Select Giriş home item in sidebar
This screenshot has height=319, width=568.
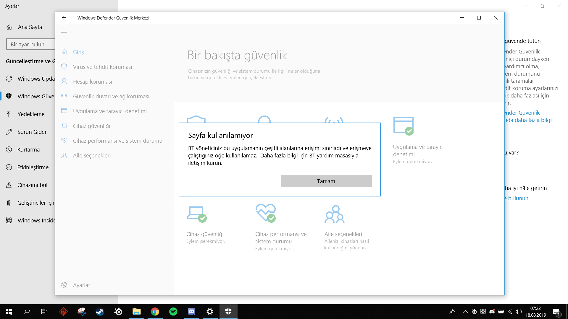click(78, 52)
